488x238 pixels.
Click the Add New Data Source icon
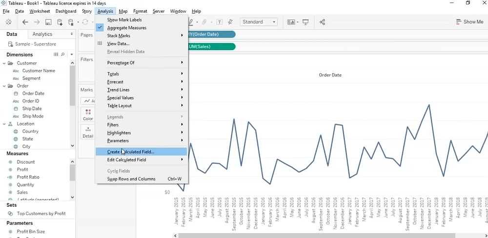[60, 22]
